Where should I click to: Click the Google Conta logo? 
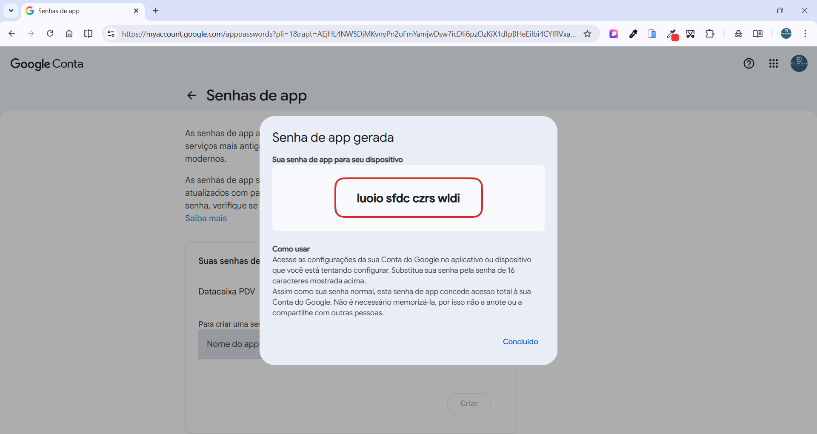(47, 64)
